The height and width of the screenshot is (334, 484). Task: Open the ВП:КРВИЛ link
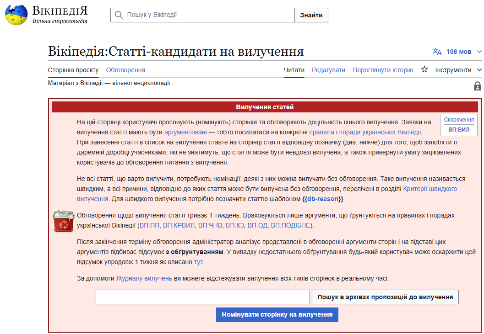click(x=179, y=226)
